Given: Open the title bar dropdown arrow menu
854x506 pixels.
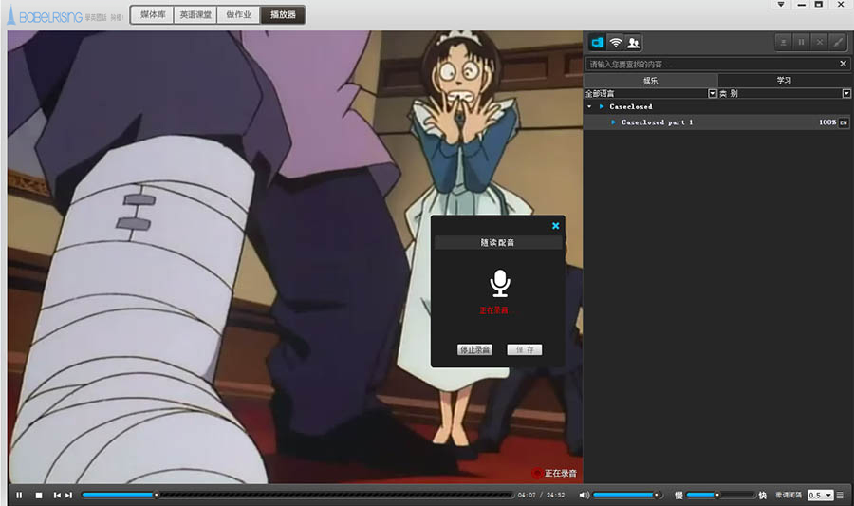Looking at the screenshot, I should tap(781, 5).
